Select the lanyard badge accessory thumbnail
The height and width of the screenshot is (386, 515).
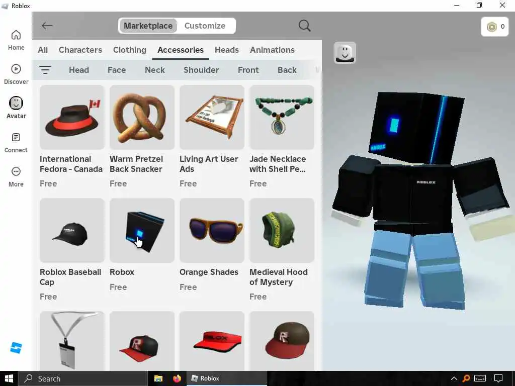(x=72, y=341)
